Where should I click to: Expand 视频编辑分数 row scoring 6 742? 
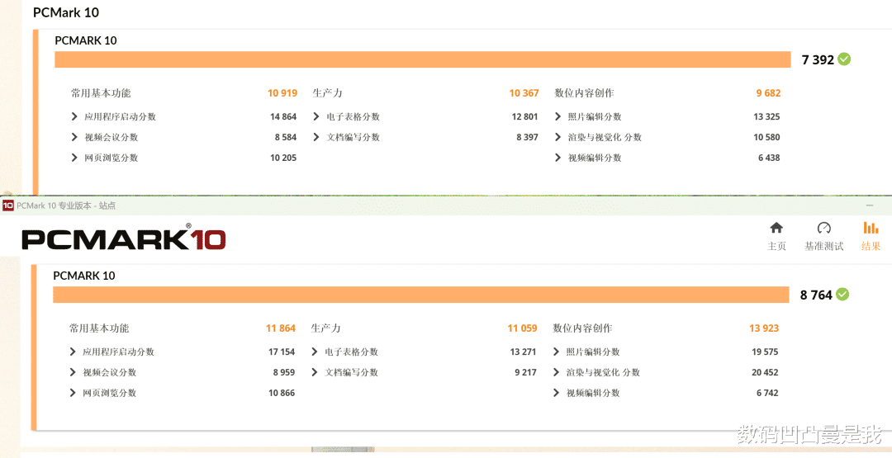tap(557, 393)
